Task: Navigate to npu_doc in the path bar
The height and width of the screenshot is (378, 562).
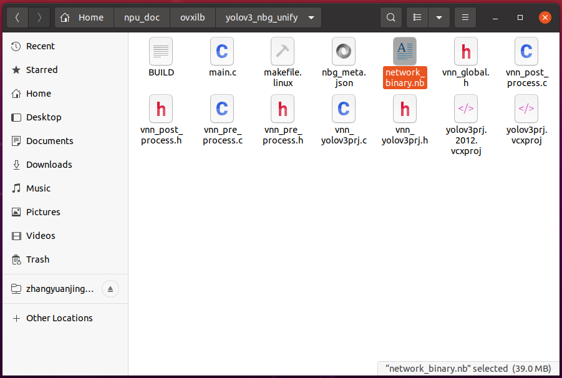Action: [x=142, y=17]
